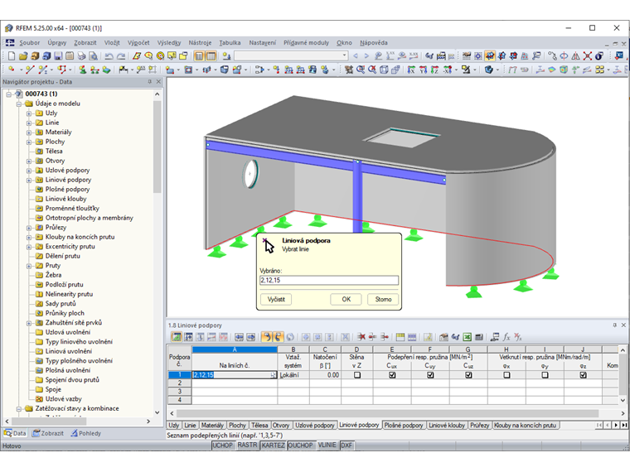Toggle the project navigator panel icon
Viewport: 630px width, 472px height.
click(199, 56)
